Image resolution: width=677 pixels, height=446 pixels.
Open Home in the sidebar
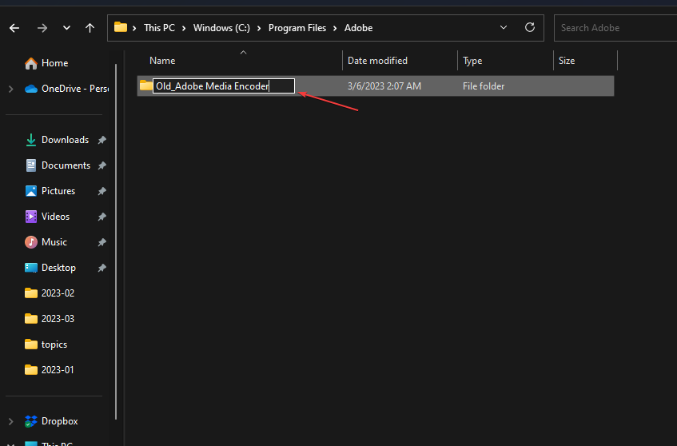coord(55,63)
